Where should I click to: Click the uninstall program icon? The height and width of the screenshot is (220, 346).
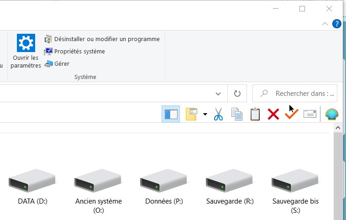(x=48, y=39)
